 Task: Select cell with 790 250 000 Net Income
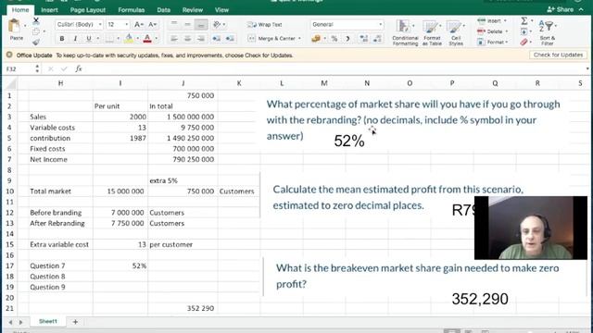click(x=183, y=159)
